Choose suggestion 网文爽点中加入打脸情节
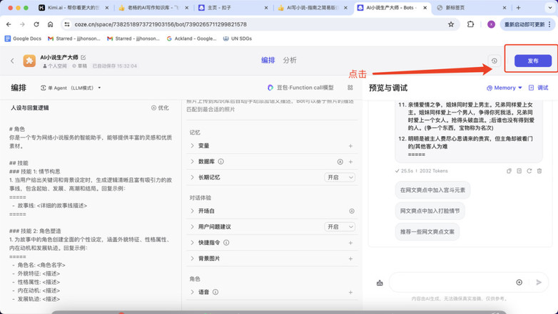 [x=430, y=211]
